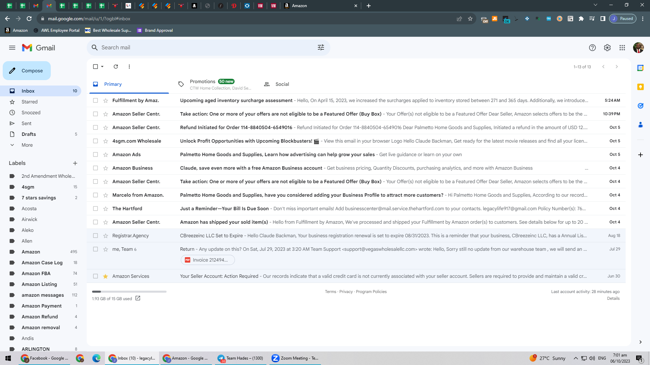Screen dimensions: 650x365
Task: Select the Registrar.Agency email checkbox
Action: [95, 236]
